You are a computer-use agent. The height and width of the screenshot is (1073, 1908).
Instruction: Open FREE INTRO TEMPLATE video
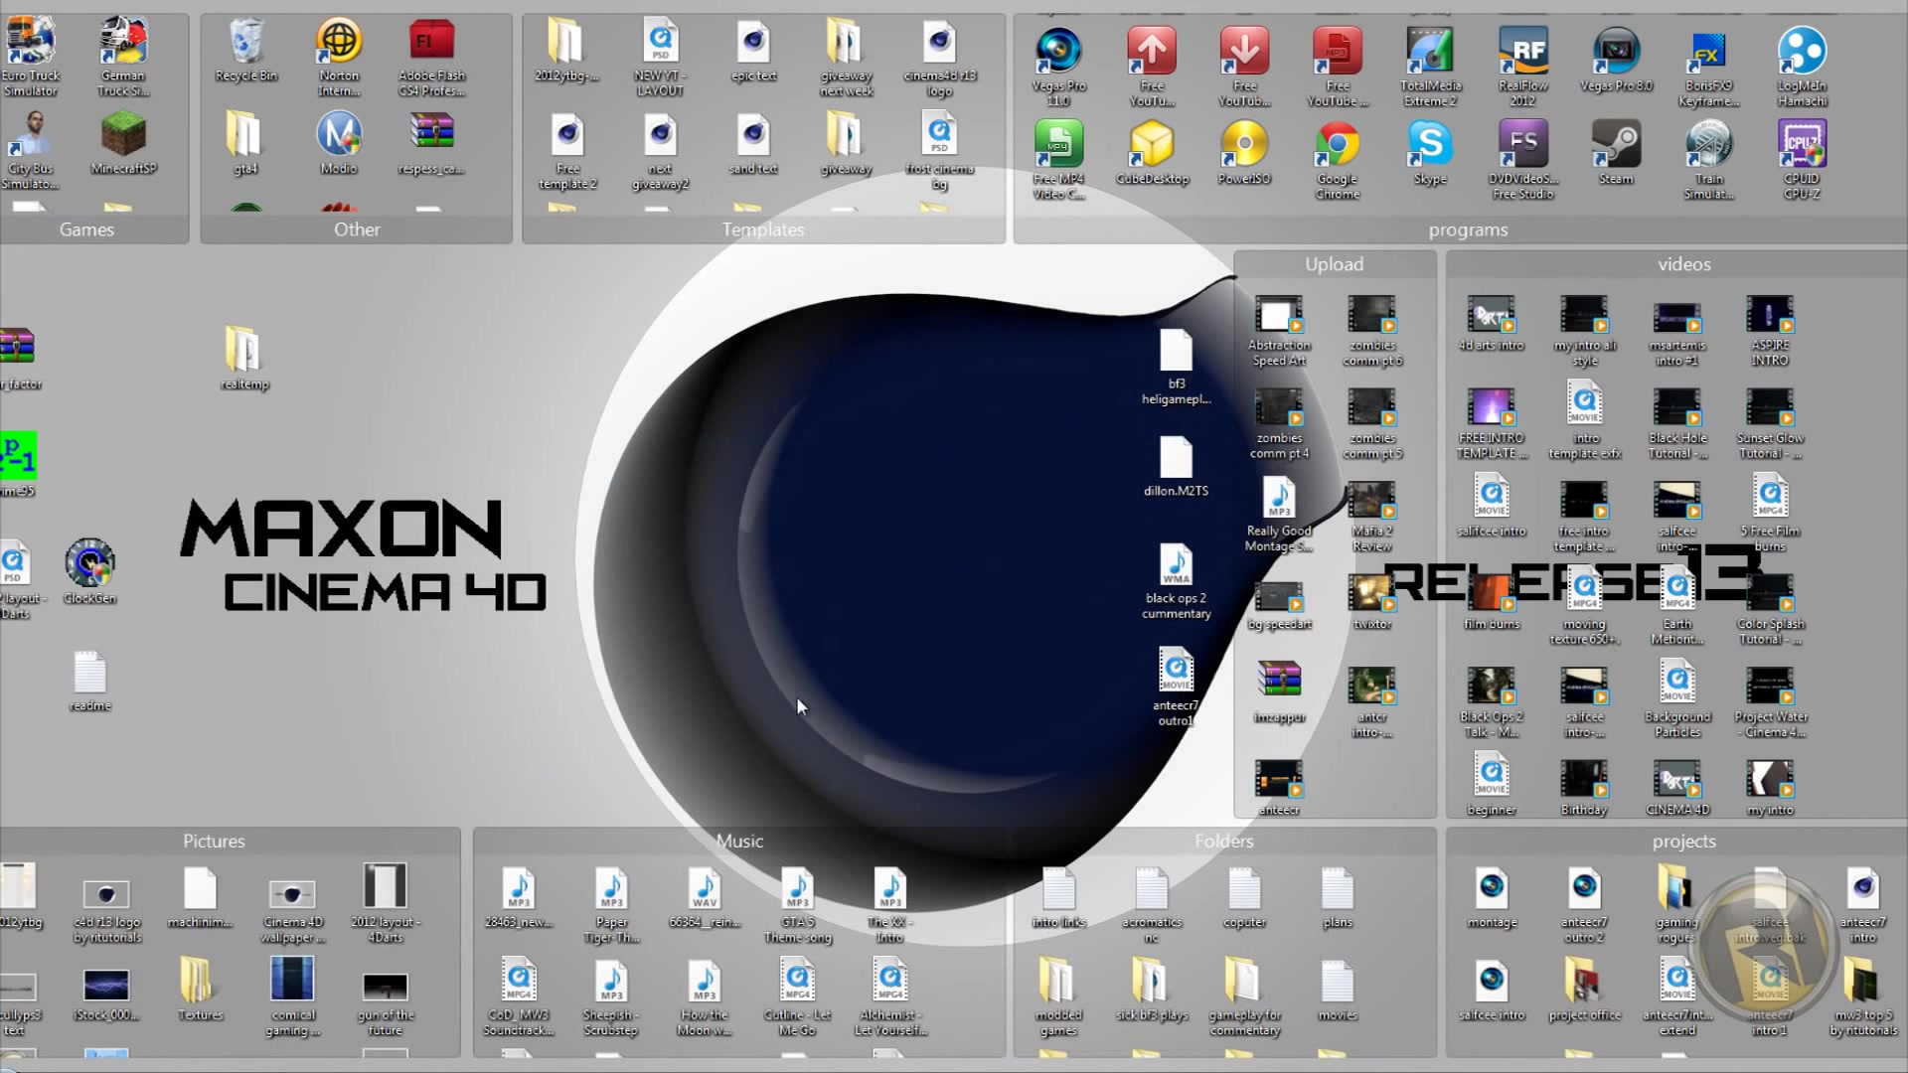[1491, 424]
